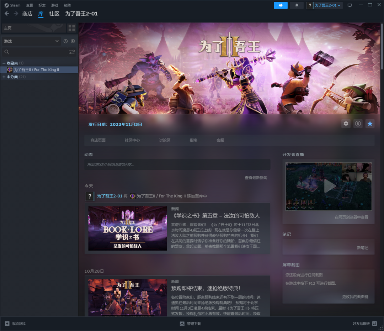Open notifications bell icon
This screenshot has height=331, width=384.
297,5
